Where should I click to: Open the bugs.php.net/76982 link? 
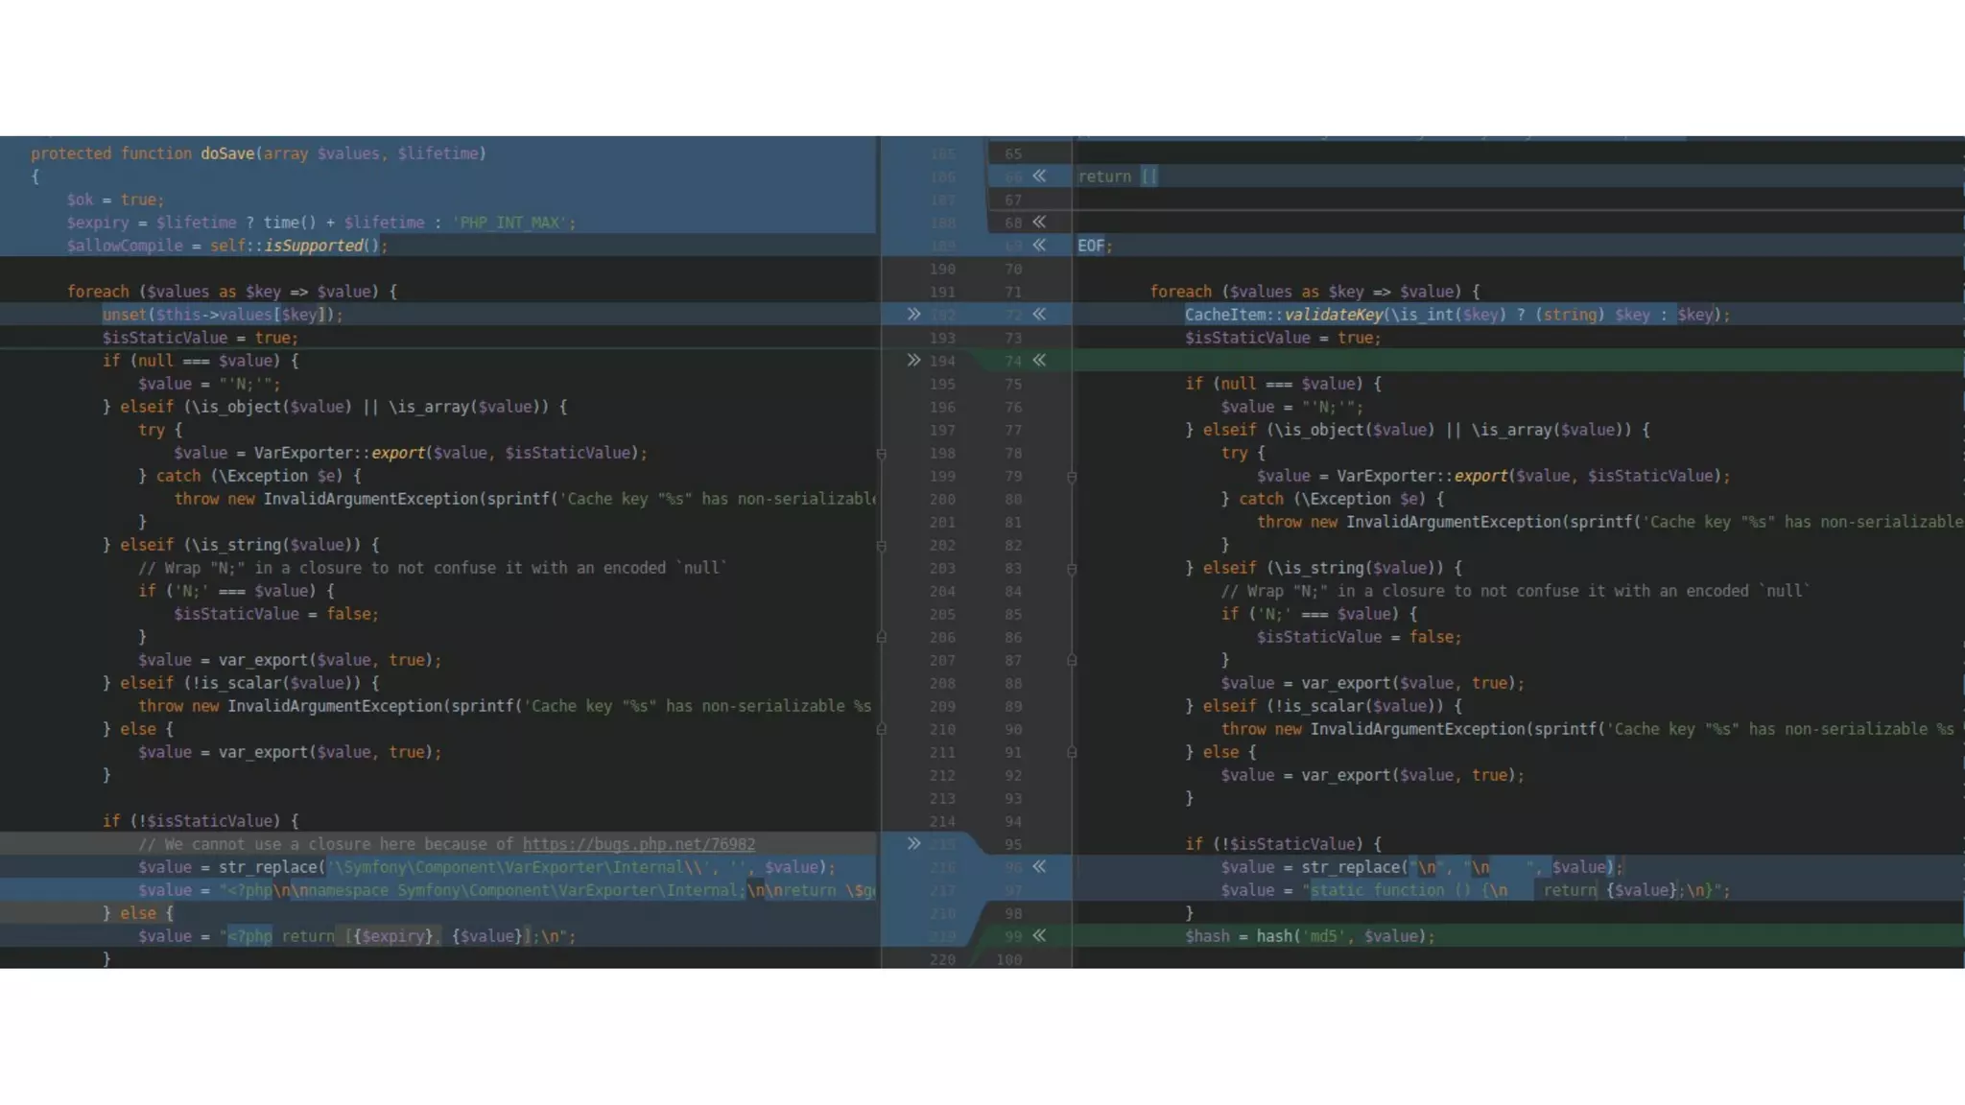[638, 844]
